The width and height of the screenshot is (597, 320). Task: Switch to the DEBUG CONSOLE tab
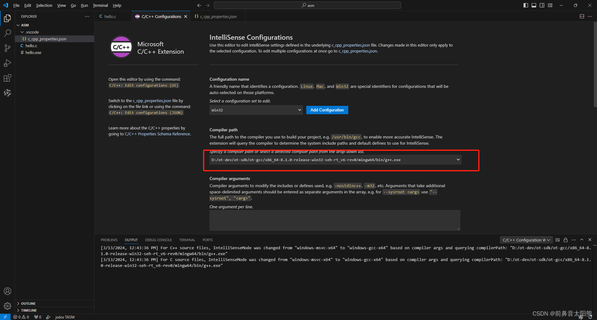click(158, 240)
